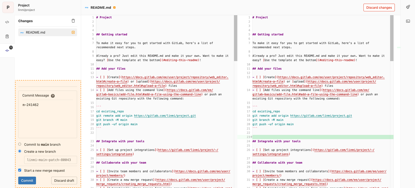Click the Discard changes button

(379, 7)
